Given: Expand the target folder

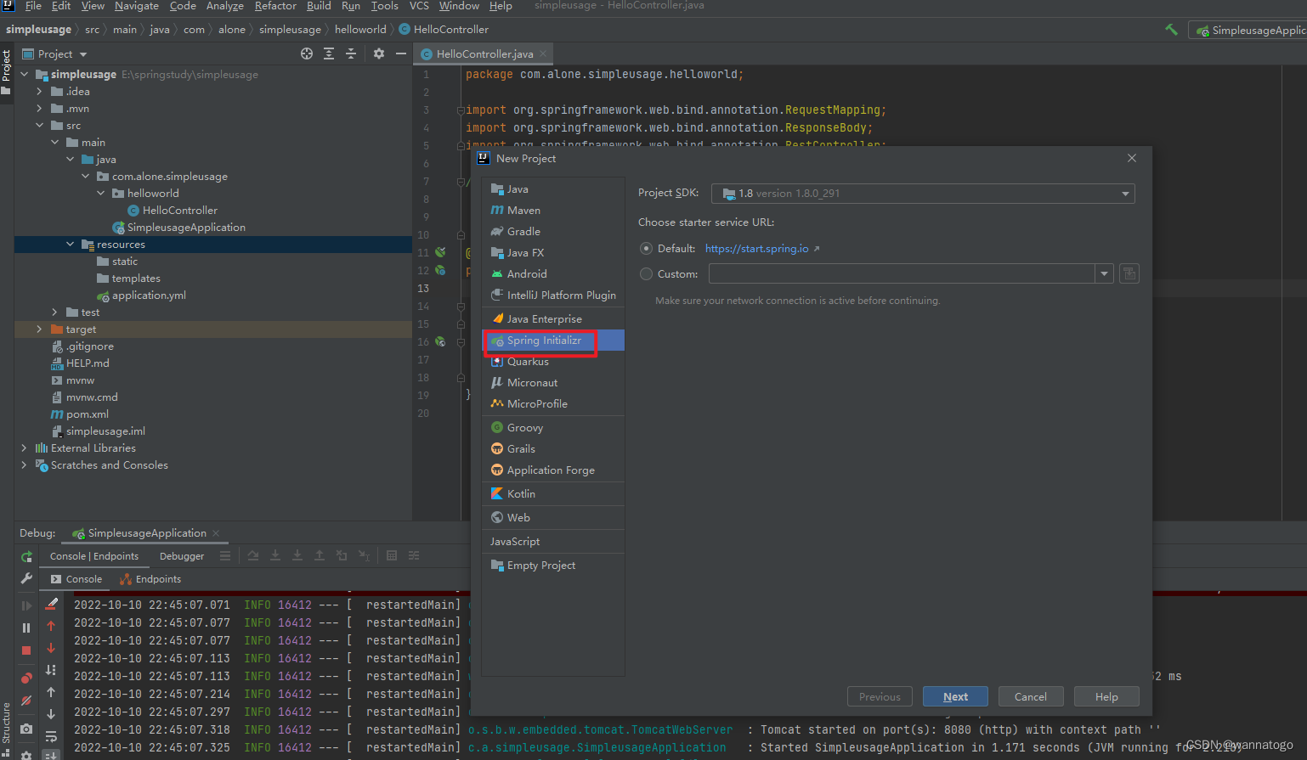Looking at the screenshot, I should pos(39,329).
